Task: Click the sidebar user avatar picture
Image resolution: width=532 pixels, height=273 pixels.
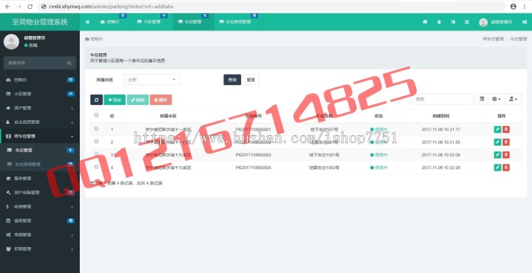Action: 11,42
